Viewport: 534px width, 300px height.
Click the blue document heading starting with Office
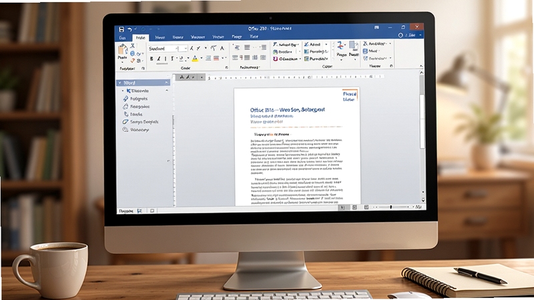click(288, 110)
